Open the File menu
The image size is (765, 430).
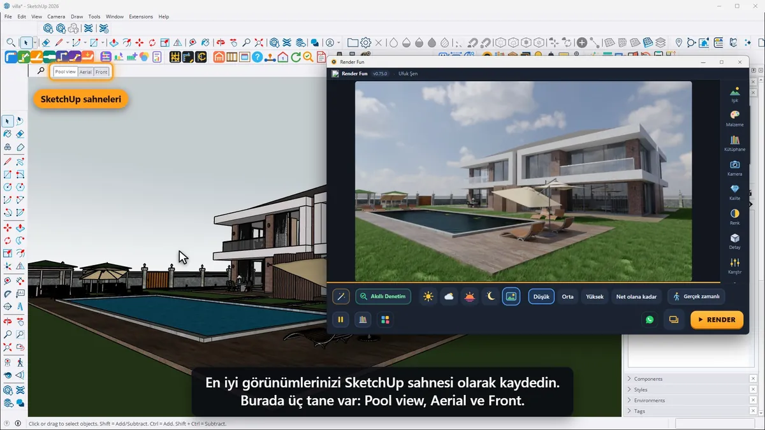(x=8, y=17)
